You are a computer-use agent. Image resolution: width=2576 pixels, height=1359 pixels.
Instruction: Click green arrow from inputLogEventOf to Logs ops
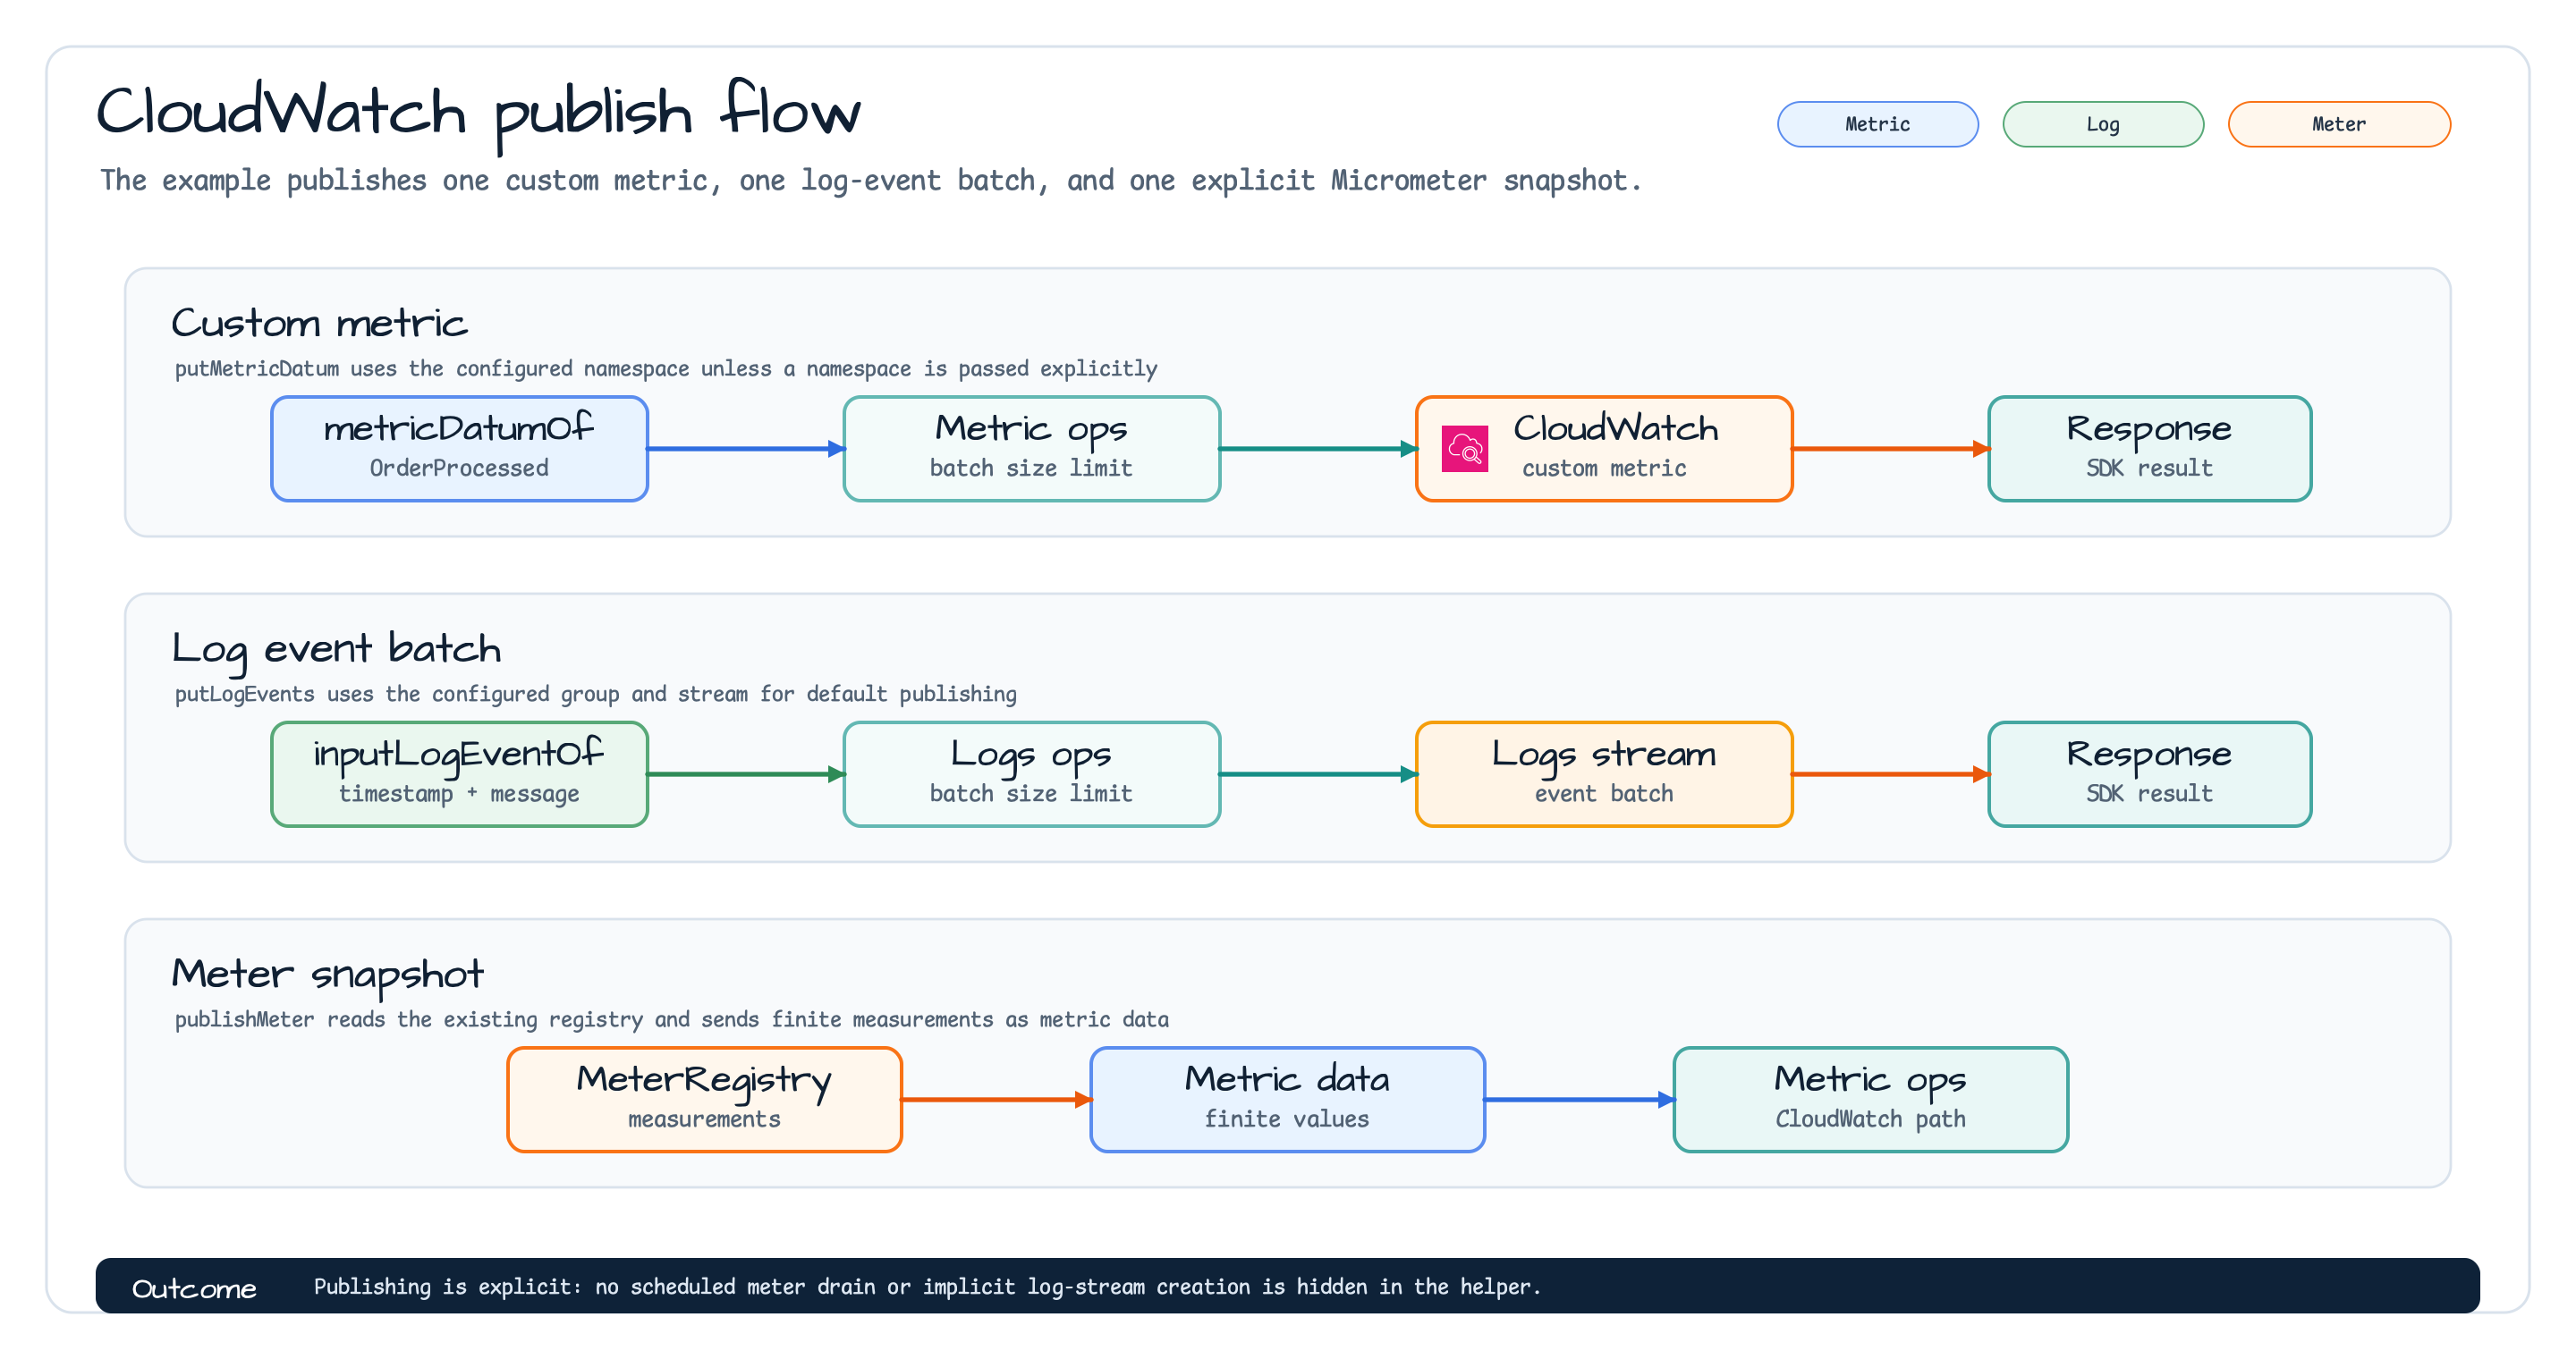coord(746,774)
